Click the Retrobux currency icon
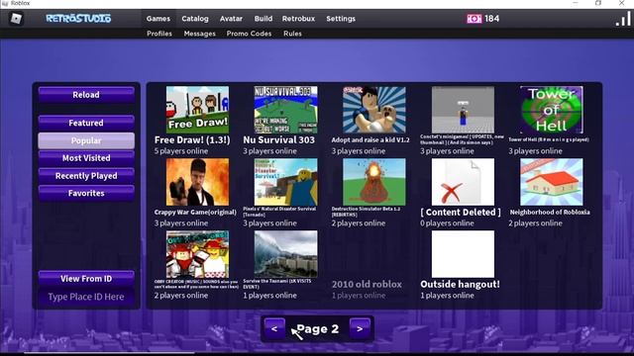Screen dimensions: 634x356 pyautogui.click(x=474, y=19)
